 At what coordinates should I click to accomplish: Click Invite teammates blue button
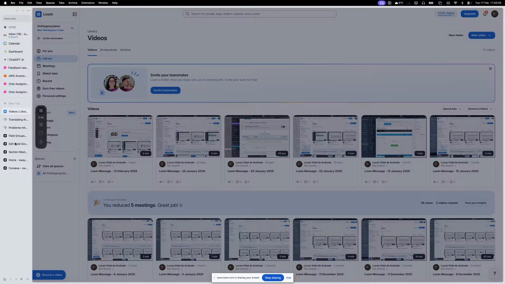pyautogui.click(x=165, y=90)
